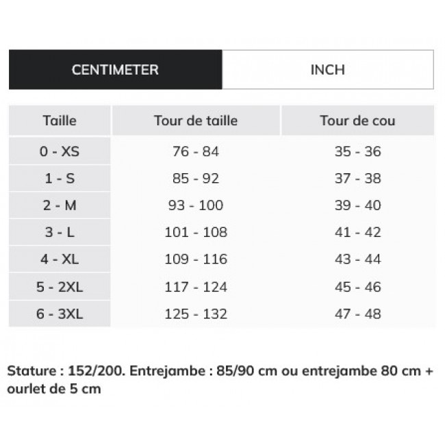
Task: Click the Tour de cou column header
Action: pyautogui.click(x=357, y=121)
